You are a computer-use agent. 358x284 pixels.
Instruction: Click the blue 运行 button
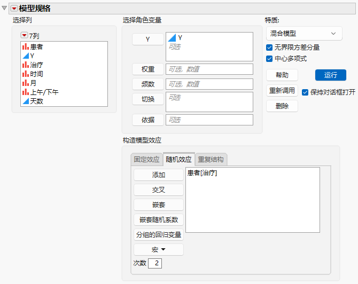(x=331, y=75)
